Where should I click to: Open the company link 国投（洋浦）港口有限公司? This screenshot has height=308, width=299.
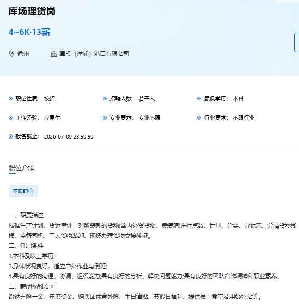94,54
